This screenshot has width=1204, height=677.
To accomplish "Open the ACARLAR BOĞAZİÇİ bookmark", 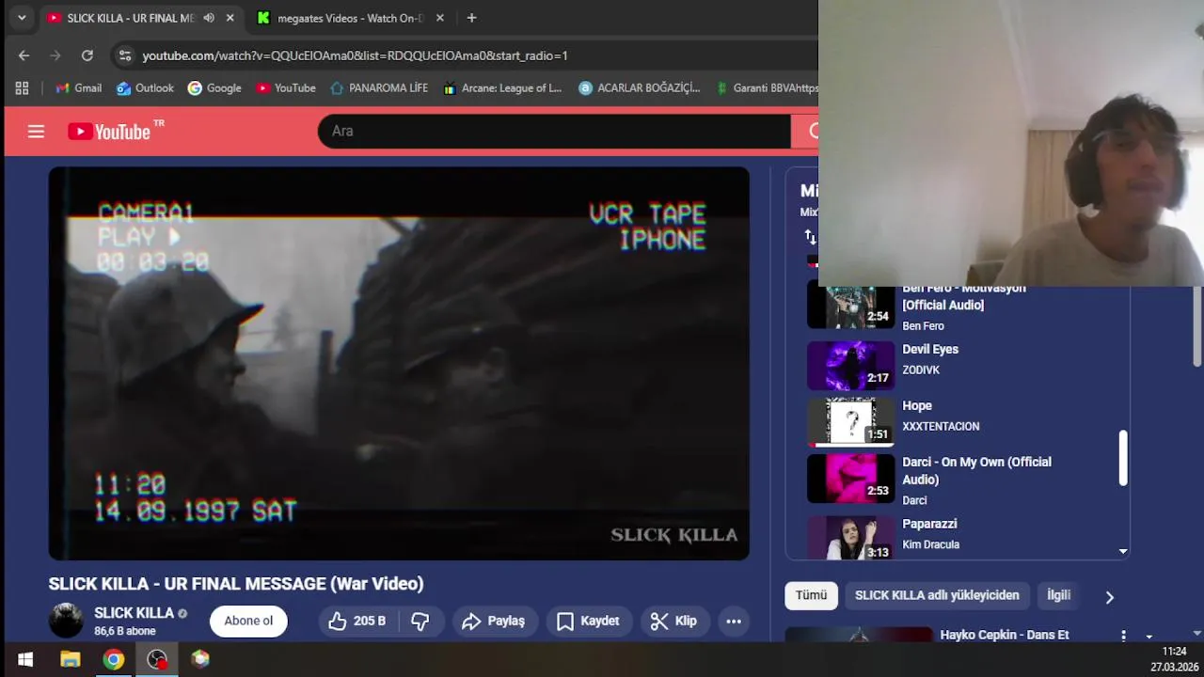I will point(639,88).
